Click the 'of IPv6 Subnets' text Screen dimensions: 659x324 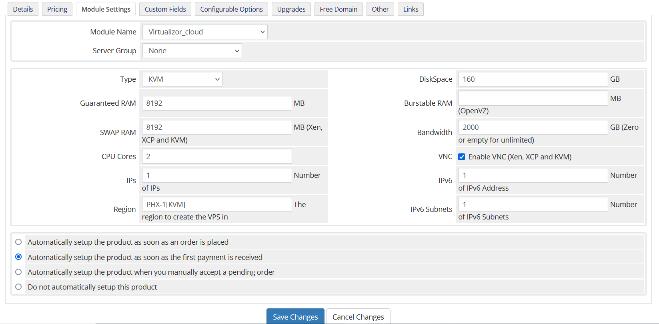tap(483, 217)
